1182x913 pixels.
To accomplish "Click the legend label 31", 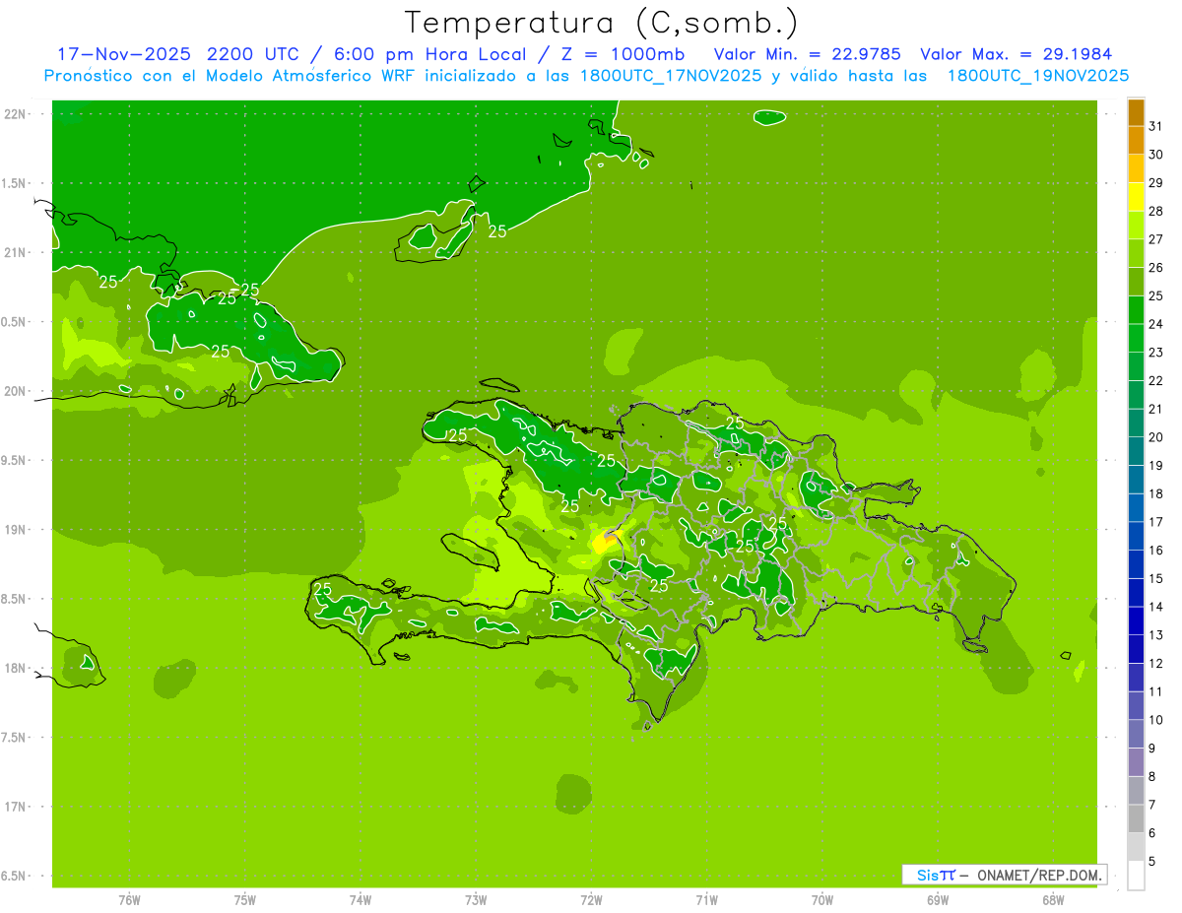I will pos(1155,126).
